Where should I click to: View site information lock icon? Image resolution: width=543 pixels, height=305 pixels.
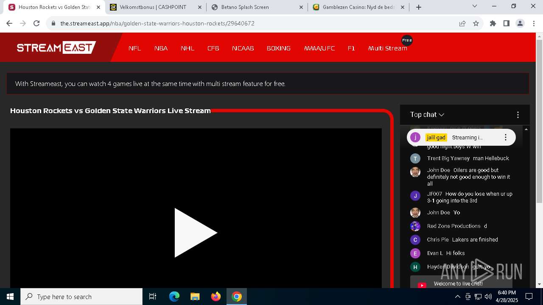53,23
